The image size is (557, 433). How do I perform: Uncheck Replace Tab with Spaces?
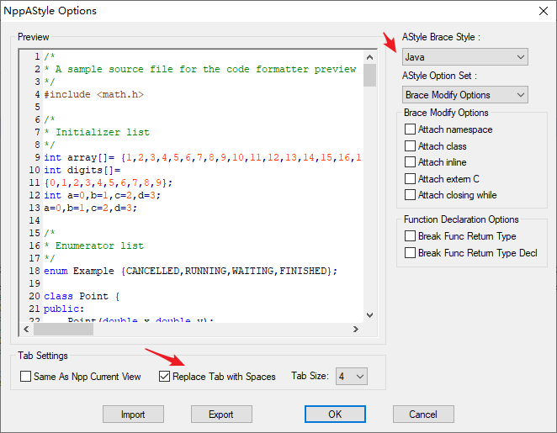click(x=164, y=376)
